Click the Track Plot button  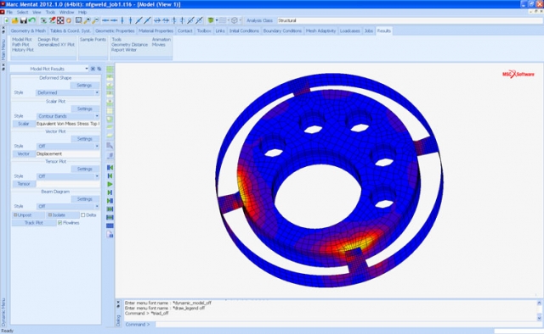(x=34, y=223)
